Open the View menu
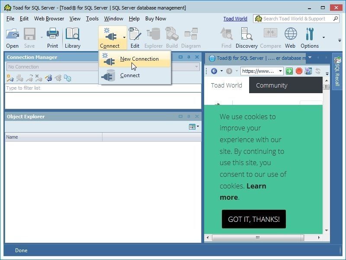 75,19
